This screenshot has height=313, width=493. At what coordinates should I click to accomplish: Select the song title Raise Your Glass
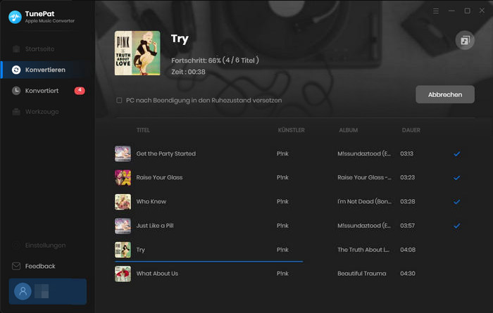point(159,177)
